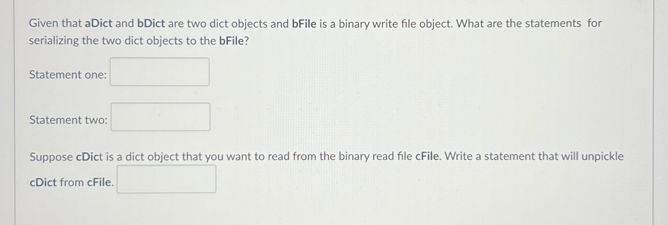Click the Statement two label
Image resolution: width=668 pixels, height=225 pixels.
[x=68, y=120]
